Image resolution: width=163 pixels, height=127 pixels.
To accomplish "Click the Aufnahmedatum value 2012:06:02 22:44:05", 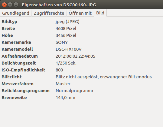I will tap(76, 56).
